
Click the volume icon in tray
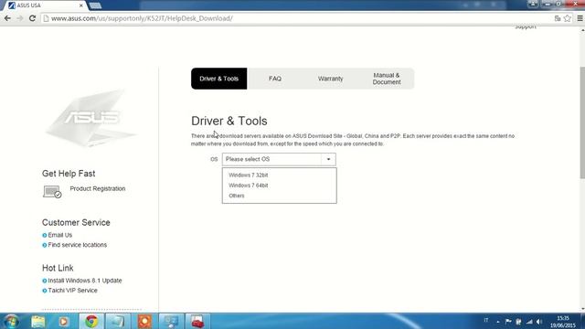(x=539, y=321)
